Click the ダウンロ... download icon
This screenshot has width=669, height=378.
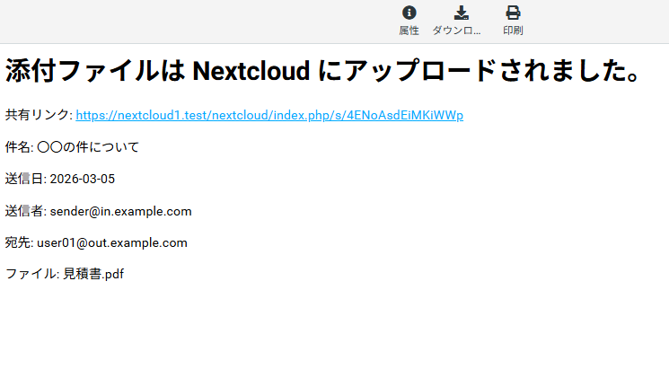[x=461, y=13]
